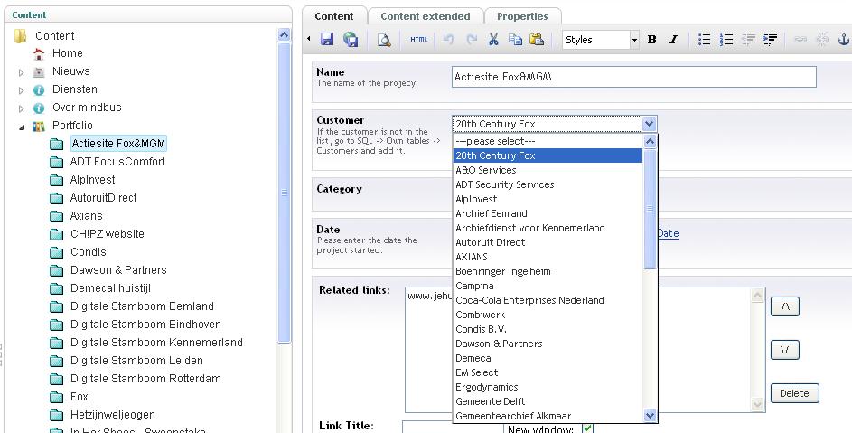Toggle bold formatting
Image resolution: width=852 pixels, height=433 pixels.
(x=652, y=39)
